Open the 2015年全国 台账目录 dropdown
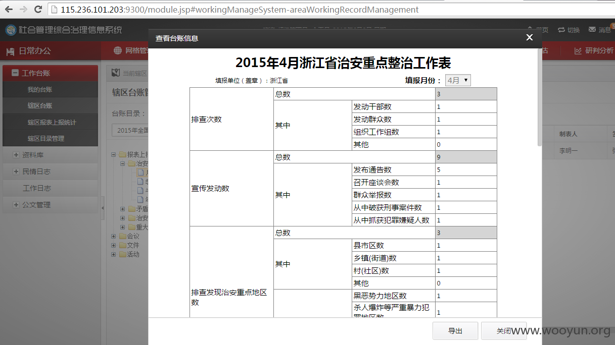The width and height of the screenshot is (615, 345). coord(130,130)
